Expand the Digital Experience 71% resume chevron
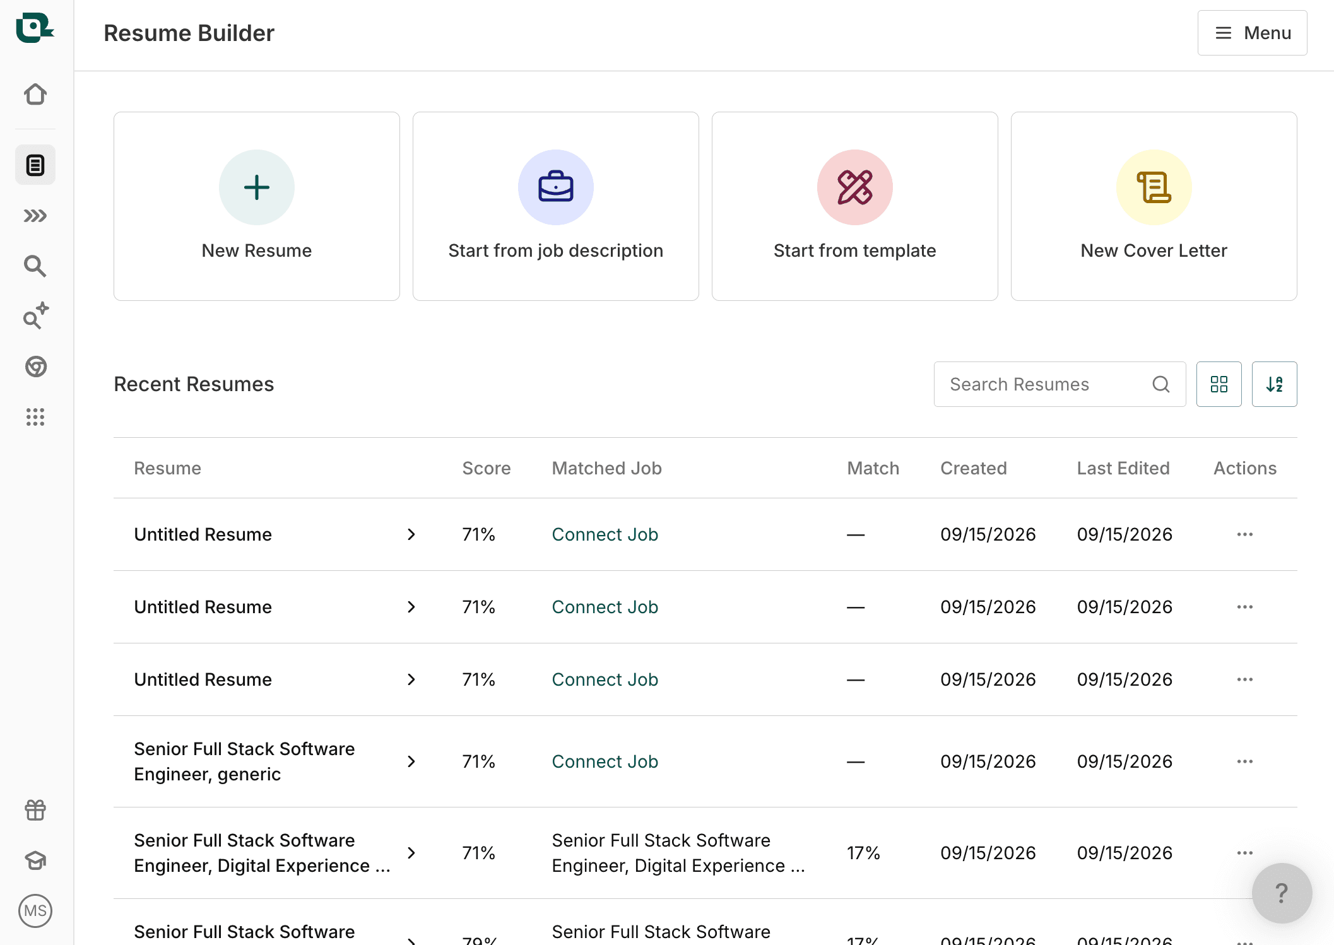This screenshot has width=1334, height=945. coord(411,853)
